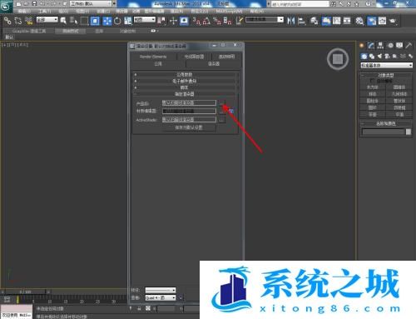Click the Use Pivot Point Center icon
Viewport: 416px width, 319px height.
pos(161,21)
